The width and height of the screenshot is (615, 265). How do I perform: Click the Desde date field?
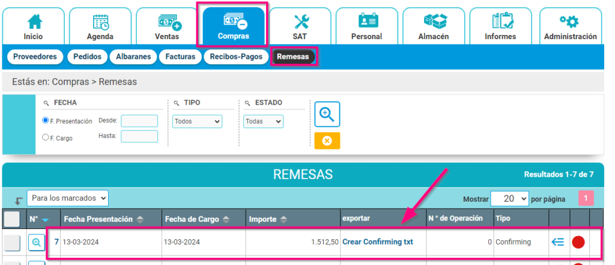[x=139, y=121]
